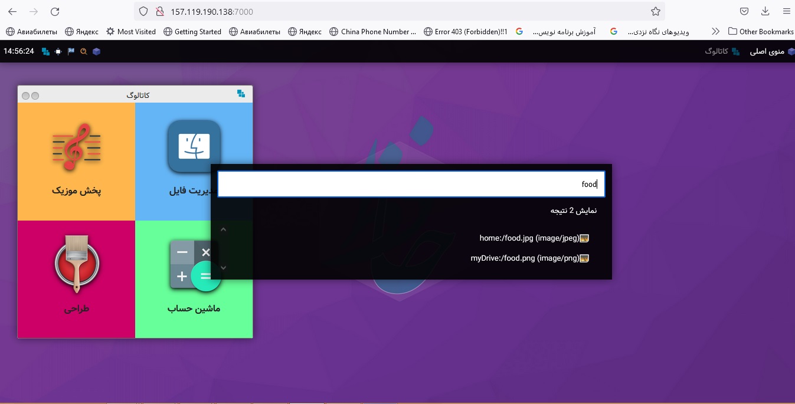Click image icon beside myDrive:/food.png
Viewport: 795px width, 404px height.
pos(585,258)
